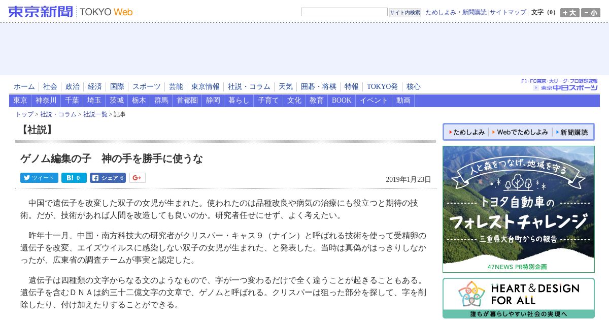
Task: Select the イベント tab
Action: click(x=374, y=101)
